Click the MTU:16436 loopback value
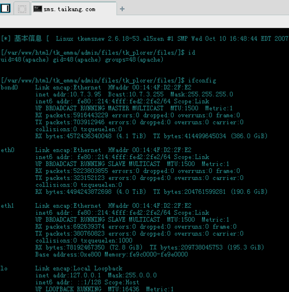The image size is (289, 292). click(123, 289)
